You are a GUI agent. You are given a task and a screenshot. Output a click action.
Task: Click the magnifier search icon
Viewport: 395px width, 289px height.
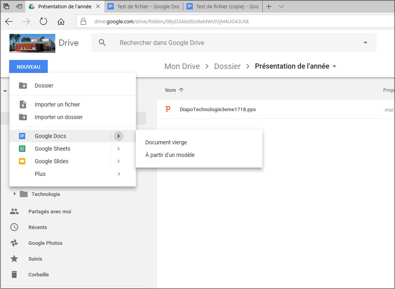pos(102,43)
